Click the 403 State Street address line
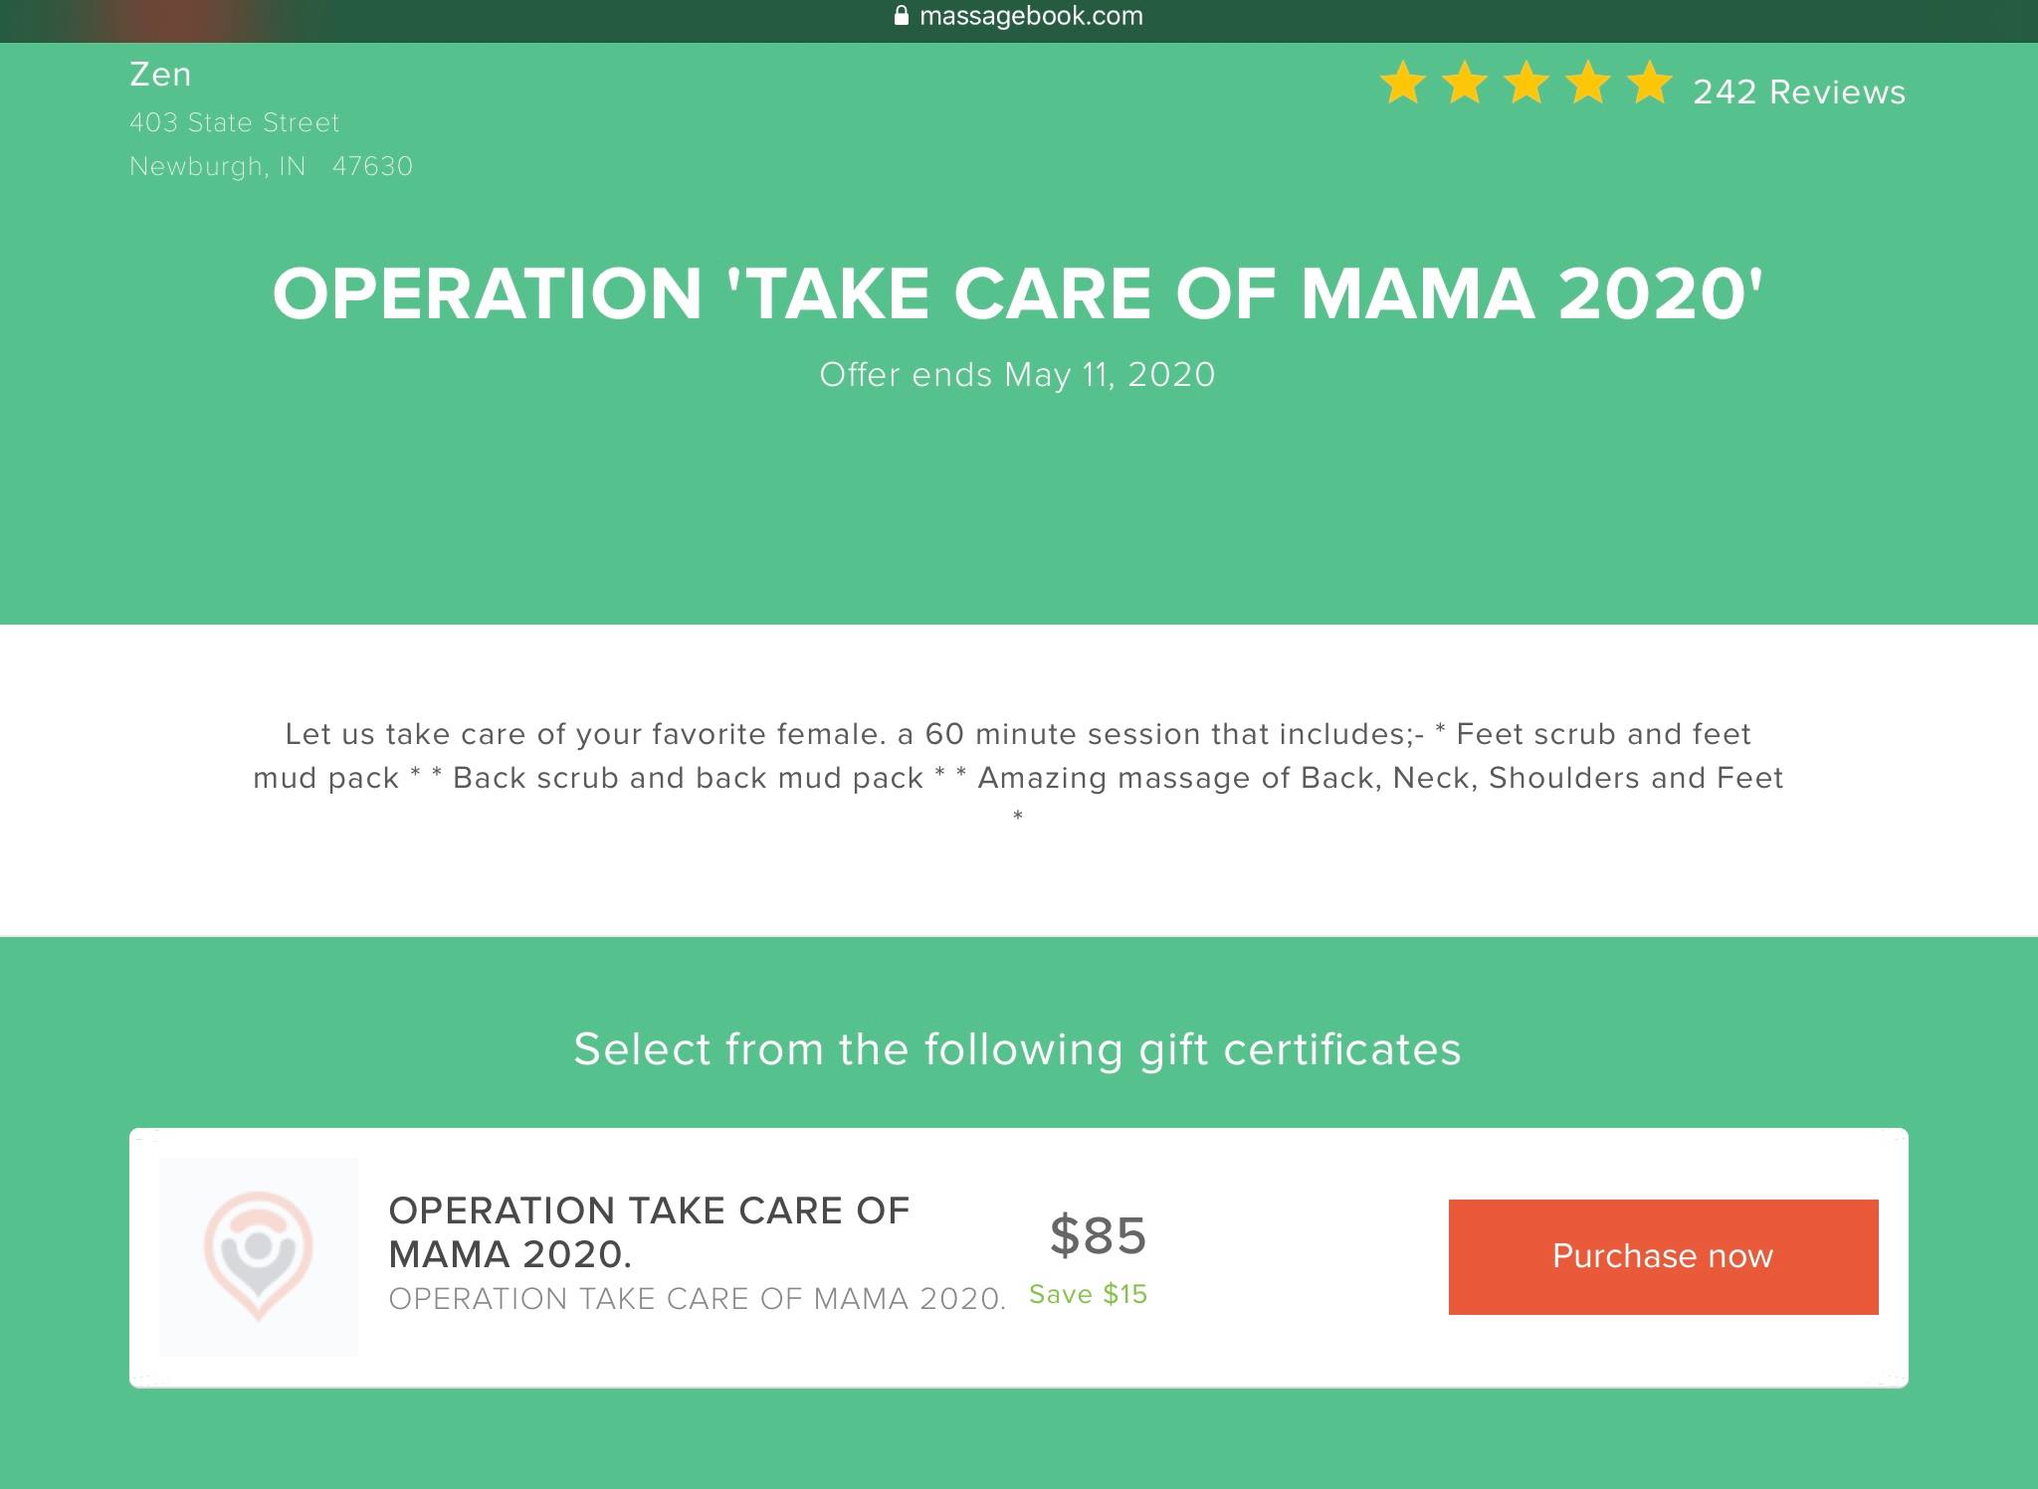Image resolution: width=2038 pixels, height=1489 pixels. point(235,122)
